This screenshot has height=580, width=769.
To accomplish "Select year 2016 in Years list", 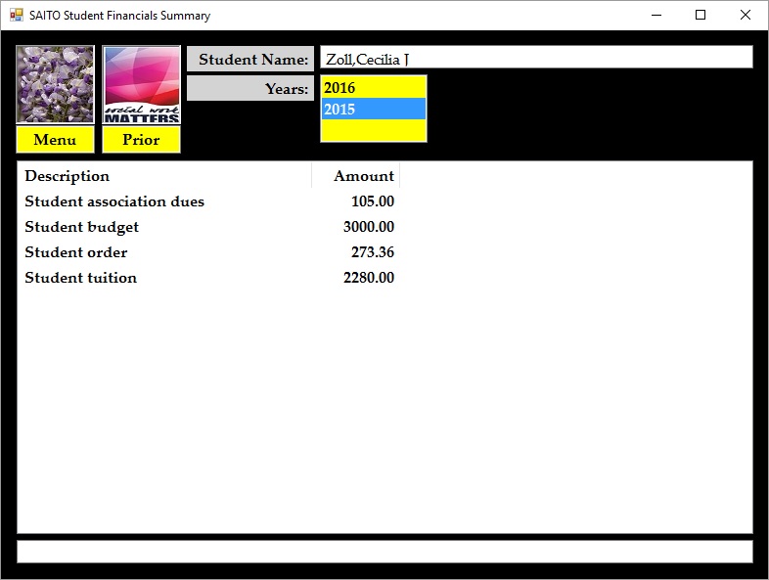I will [x=373, y=88].
